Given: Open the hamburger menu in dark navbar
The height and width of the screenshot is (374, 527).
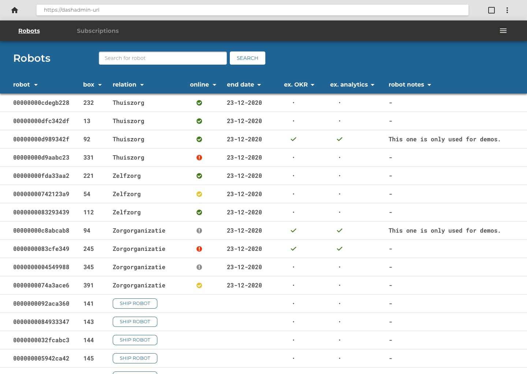Looking at the screenshot, I should [503, 31].
